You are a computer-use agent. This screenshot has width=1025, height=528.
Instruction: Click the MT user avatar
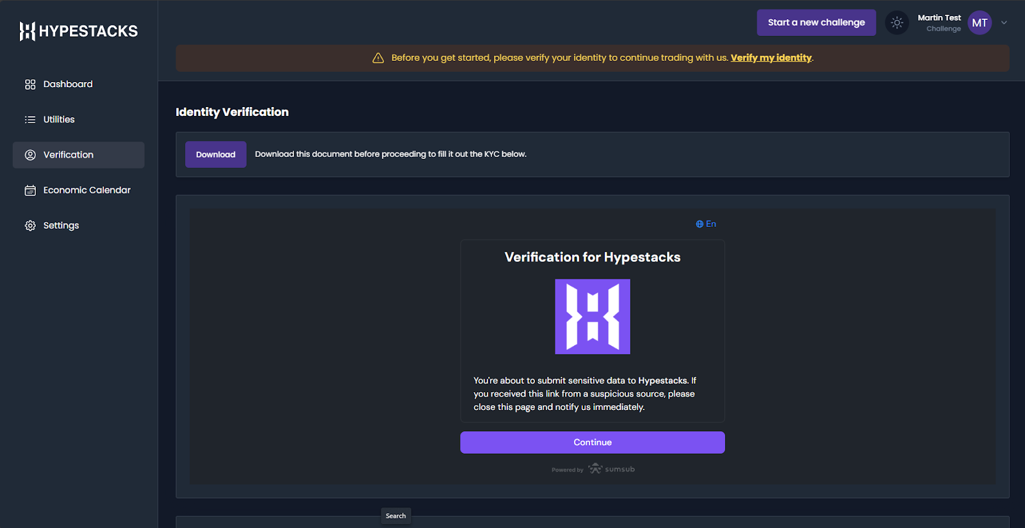(980, 22)
